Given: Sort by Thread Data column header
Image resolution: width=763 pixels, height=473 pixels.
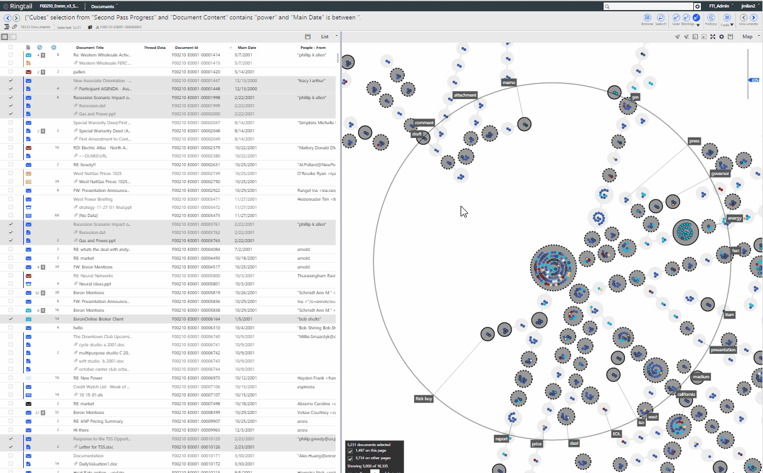Looking at the screenshot, I should (154, 48).
